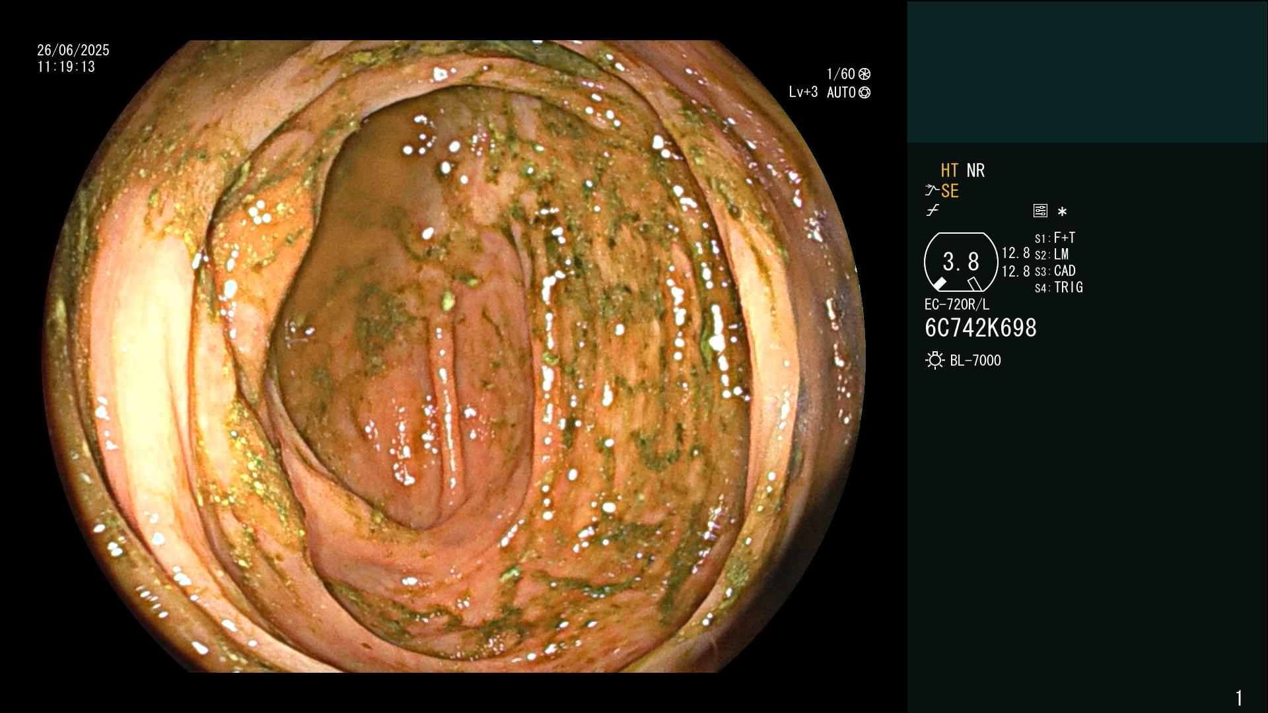
Task: Click the serial number 6C742K698
Action: (981, 328)
